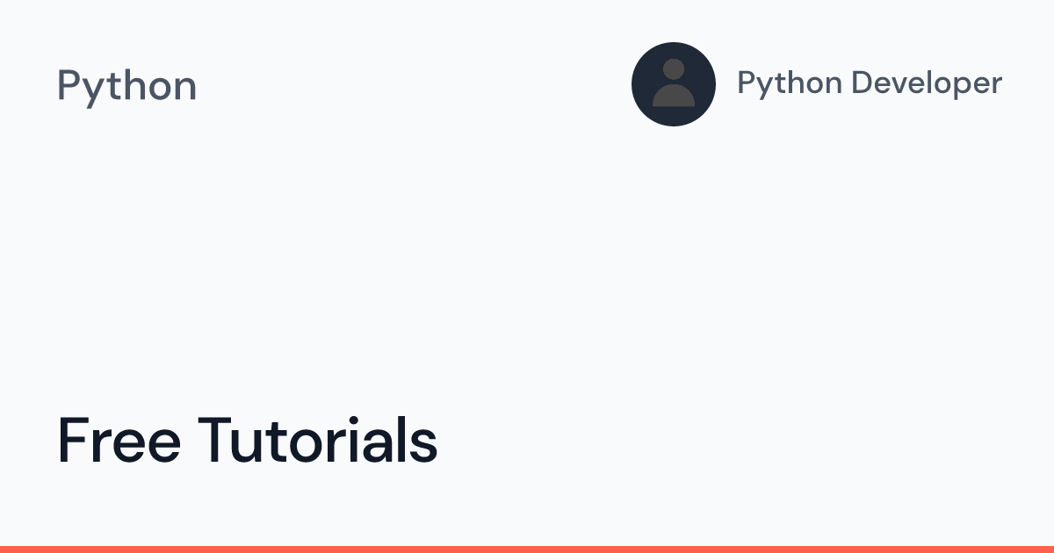Click the capital F in Free Tutorials
Screen dimensions: 1054x553
point(70,440)
